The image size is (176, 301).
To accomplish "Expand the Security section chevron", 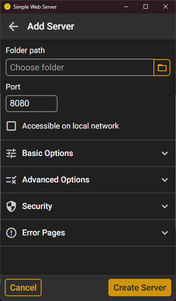I will click(165, 206).
